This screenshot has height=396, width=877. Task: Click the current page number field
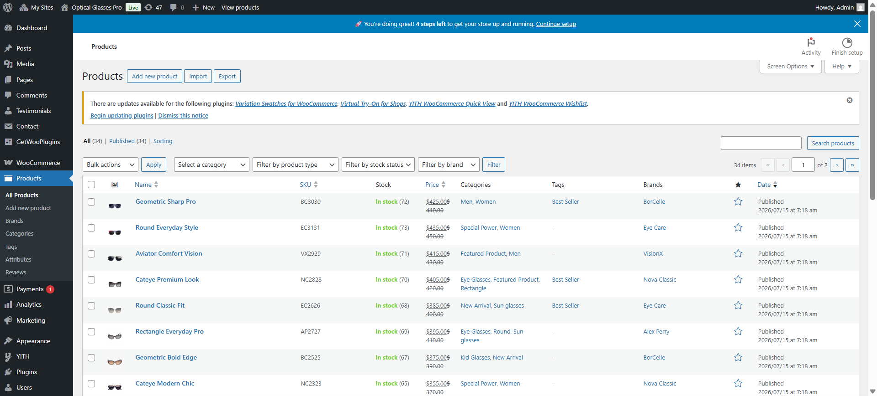coord(803,165)
